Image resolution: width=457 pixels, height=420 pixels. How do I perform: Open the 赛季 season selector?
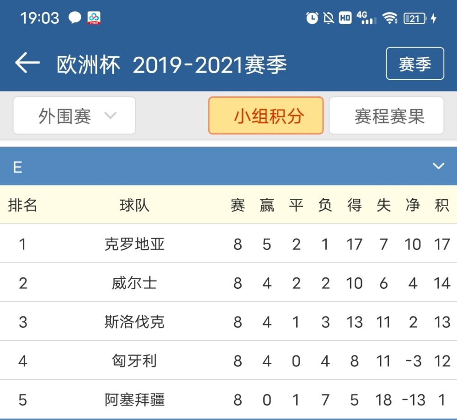coord(414,64)
